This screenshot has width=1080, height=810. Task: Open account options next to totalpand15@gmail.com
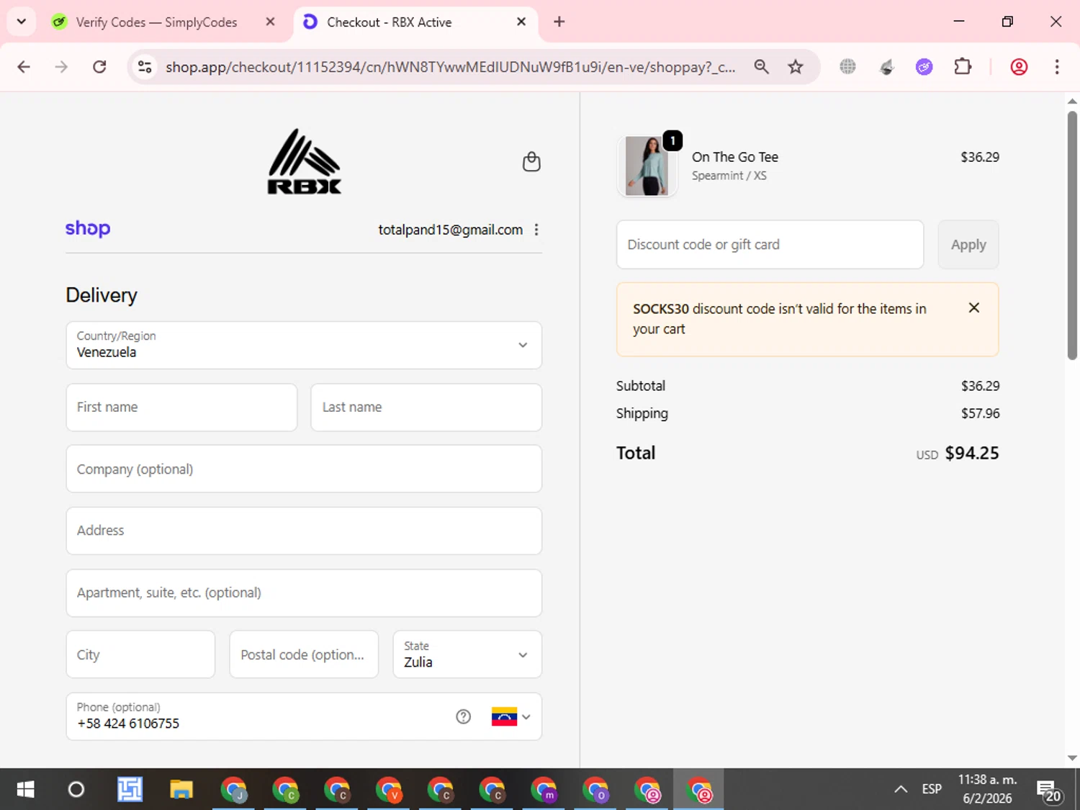point(536,230)
